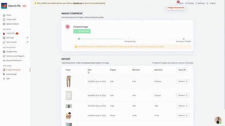Viewport: 225px width, 126px height.
Task: Open News notifications bell
Action: (x=180, y=3)
